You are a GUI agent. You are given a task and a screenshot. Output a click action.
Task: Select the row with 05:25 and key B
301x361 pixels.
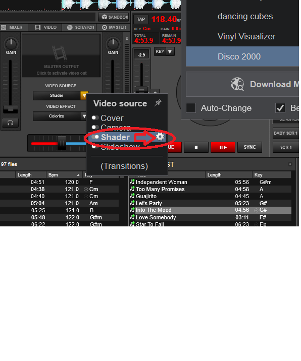click(59, 210)
